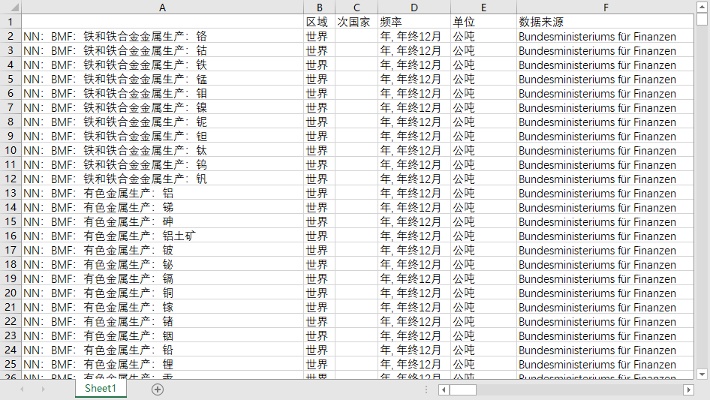This screenshot has width=710, height=400.
Task: Select row 7 header
Action: (11, 107)
